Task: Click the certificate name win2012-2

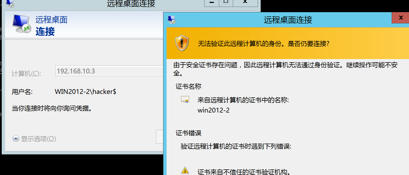Action: [x=214, y=110]
